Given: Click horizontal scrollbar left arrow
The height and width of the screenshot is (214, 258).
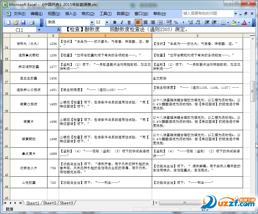Looking at the screenshot, I should (156, 203).
